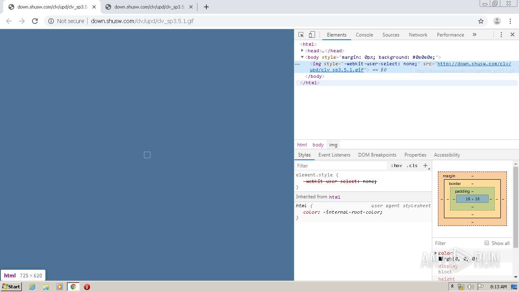Open DevTools customize menu with three dots
Viewport: 519px width, 292px height.
click(501, 35)
